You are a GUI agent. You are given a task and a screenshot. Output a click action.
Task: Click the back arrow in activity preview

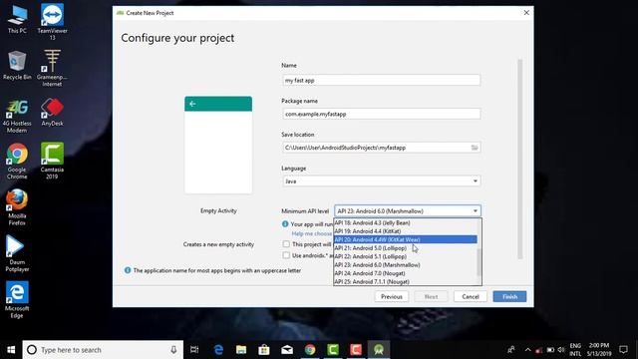[x=192, y=104]
